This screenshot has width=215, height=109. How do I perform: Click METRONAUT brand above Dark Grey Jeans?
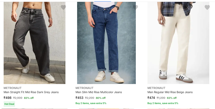pos(12,88)
